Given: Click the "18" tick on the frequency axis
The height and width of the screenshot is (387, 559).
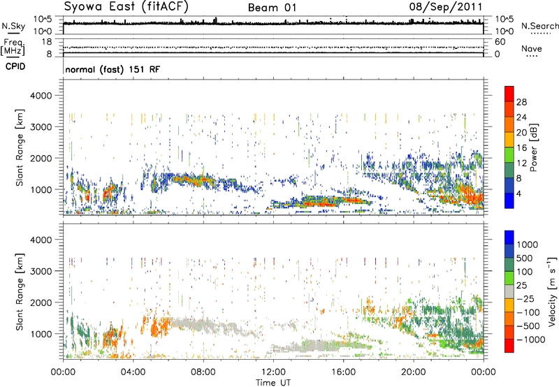Looking at the screenshot, I should (47, 42).
